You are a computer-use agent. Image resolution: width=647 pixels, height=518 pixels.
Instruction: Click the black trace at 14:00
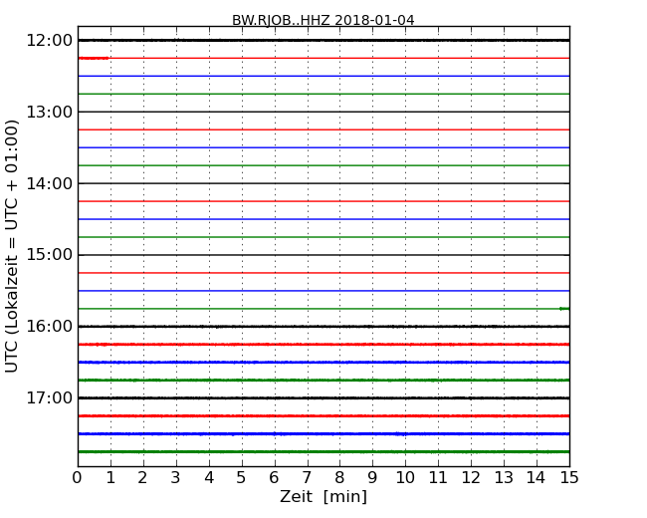coord(323,183)
